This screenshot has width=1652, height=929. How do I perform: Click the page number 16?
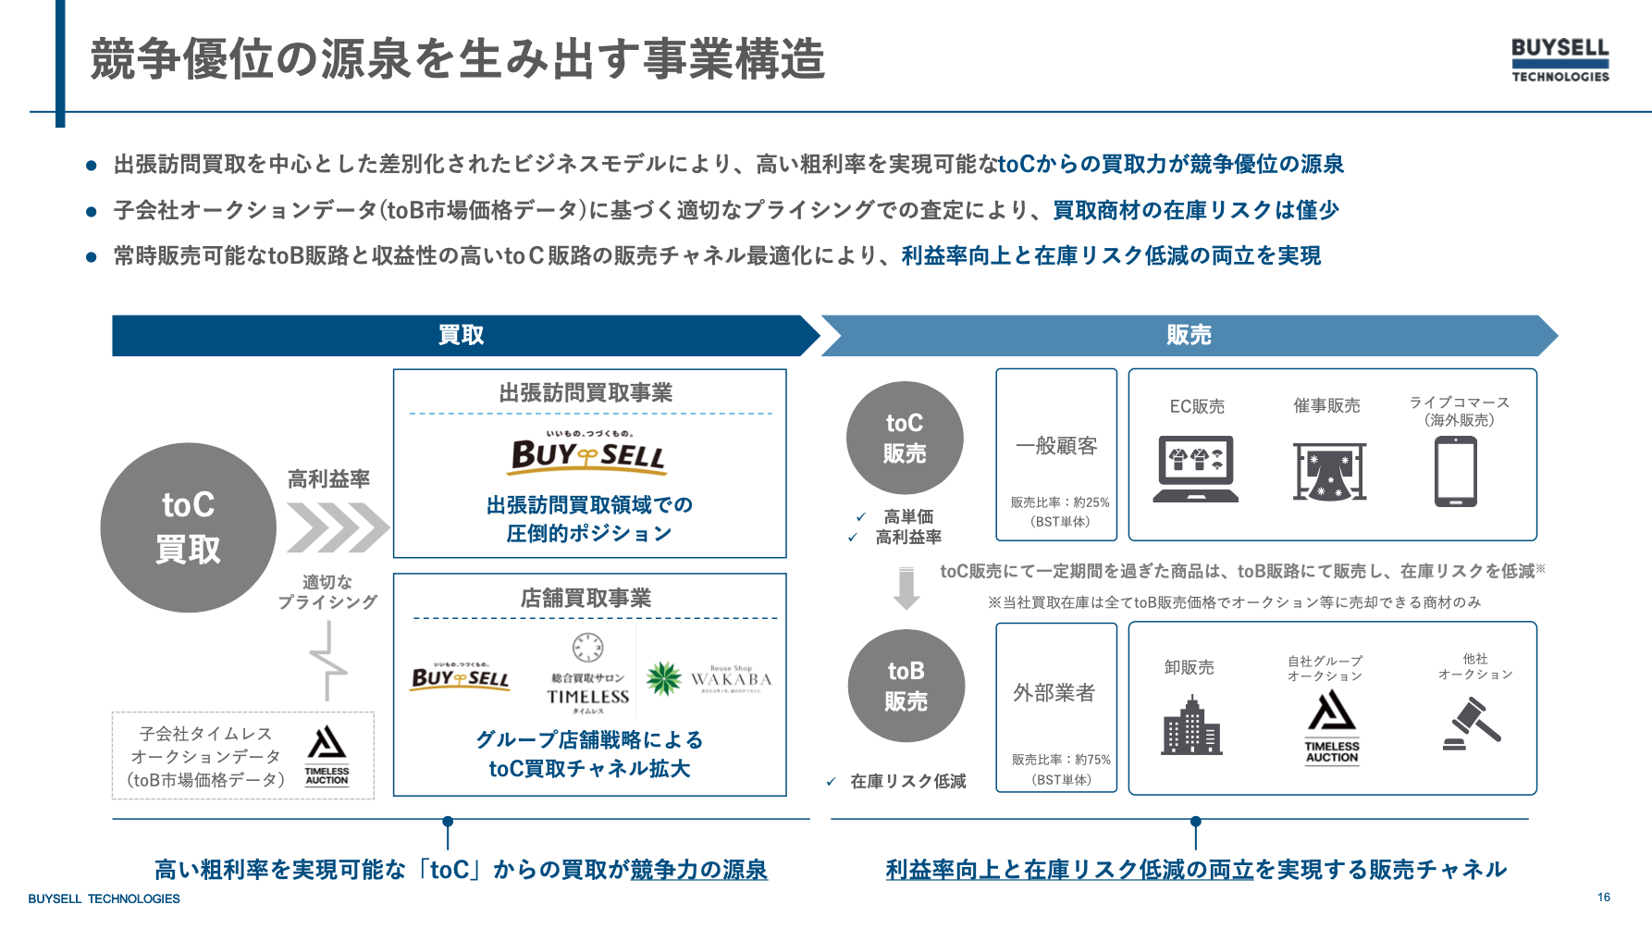pyautogui.click(x=1604, y=898)
